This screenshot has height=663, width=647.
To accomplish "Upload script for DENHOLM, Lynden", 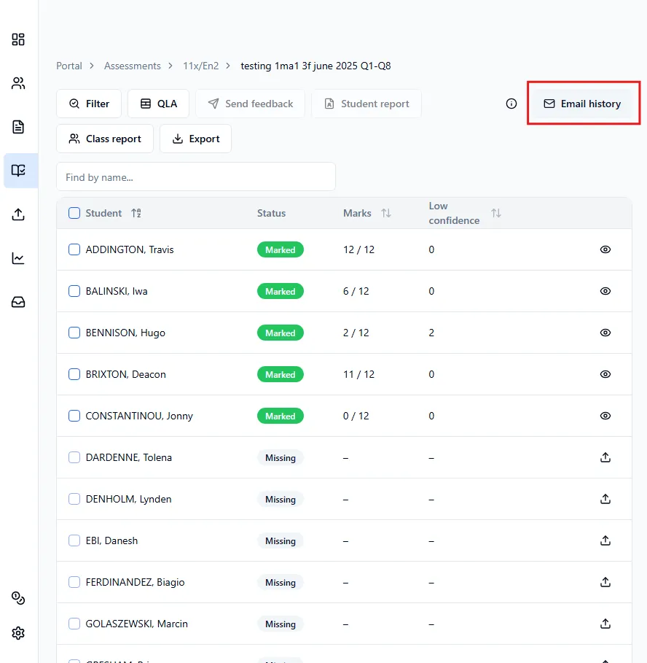I will (605, 499).
